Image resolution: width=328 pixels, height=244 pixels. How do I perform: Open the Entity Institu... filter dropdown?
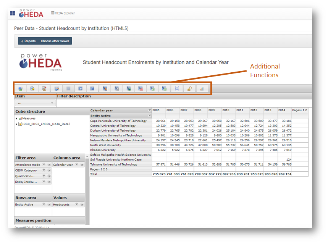tap(44, 182)
